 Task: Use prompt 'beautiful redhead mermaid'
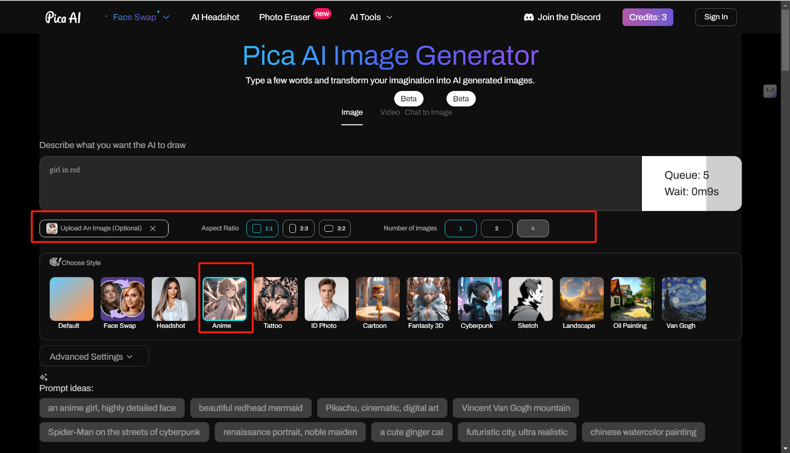pyautogui.click(x=251, y=408)
